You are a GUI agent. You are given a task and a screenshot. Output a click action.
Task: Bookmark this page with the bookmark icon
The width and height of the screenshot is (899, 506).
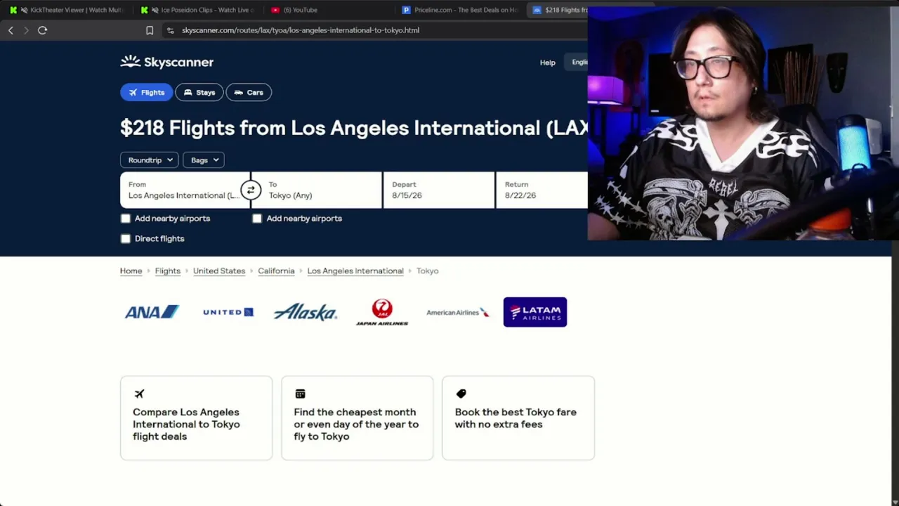tap(150, 30)
